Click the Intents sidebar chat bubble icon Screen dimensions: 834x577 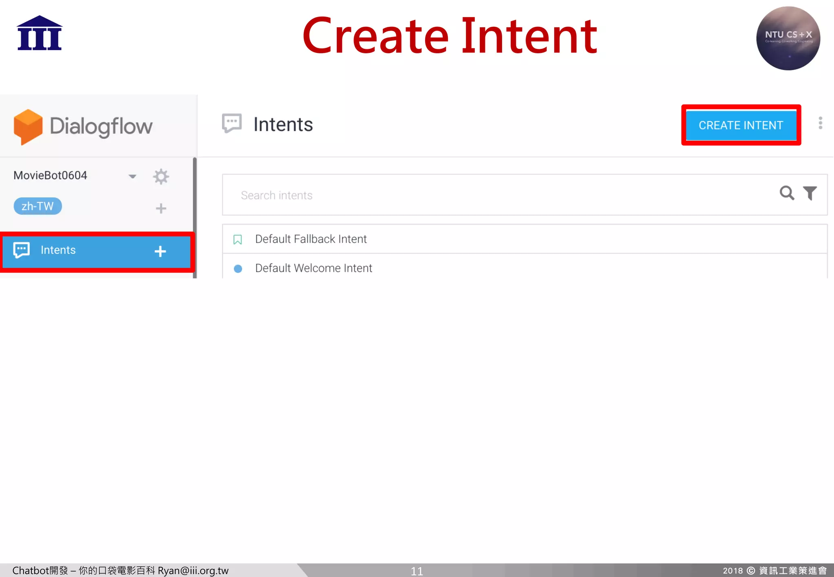point(22,250)
